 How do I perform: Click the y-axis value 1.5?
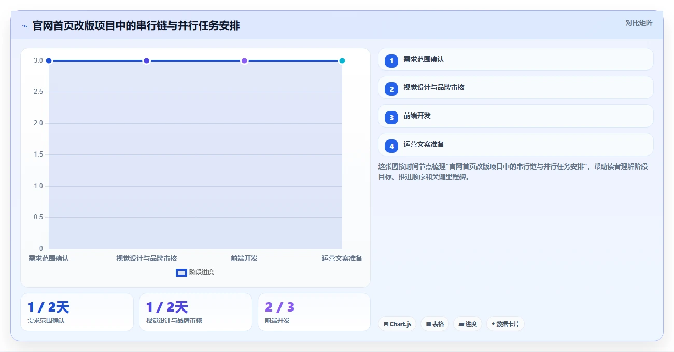38,154
